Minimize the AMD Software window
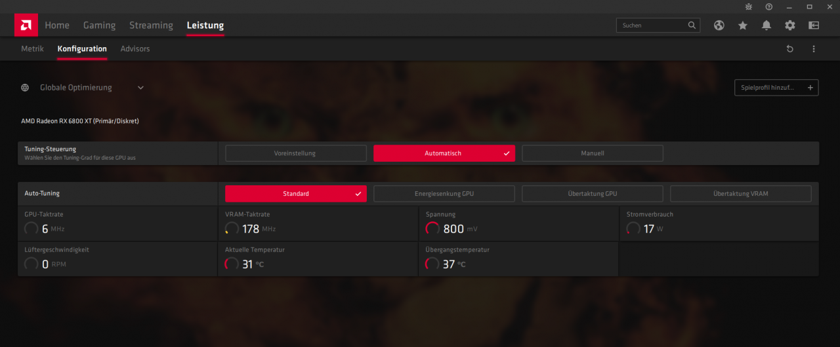840x347 pixels. 789,7
